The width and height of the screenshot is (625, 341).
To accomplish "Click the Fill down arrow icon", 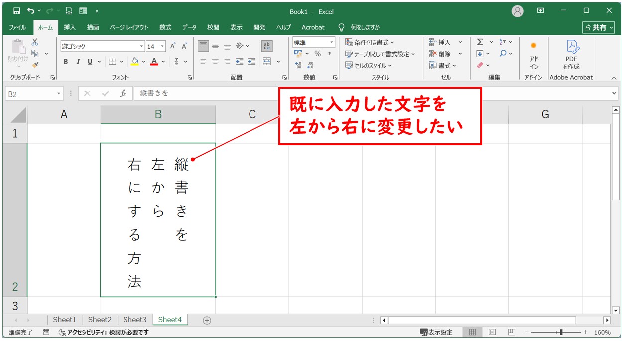I will click(480, 54).
